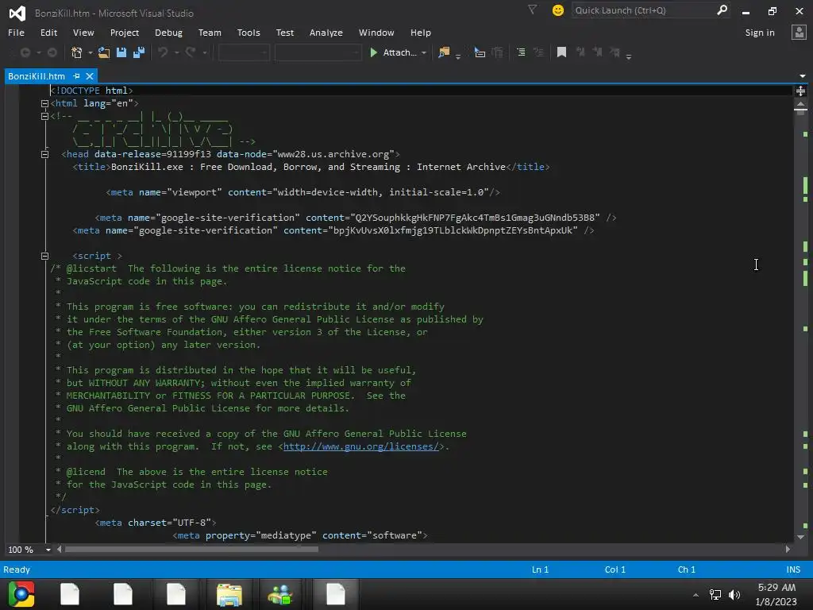The width and height of the screenshot is (813, 610).
Task: Click the INS indicator in status bar
Action: pos(793,569)
